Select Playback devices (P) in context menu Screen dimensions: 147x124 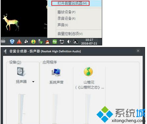66,12
